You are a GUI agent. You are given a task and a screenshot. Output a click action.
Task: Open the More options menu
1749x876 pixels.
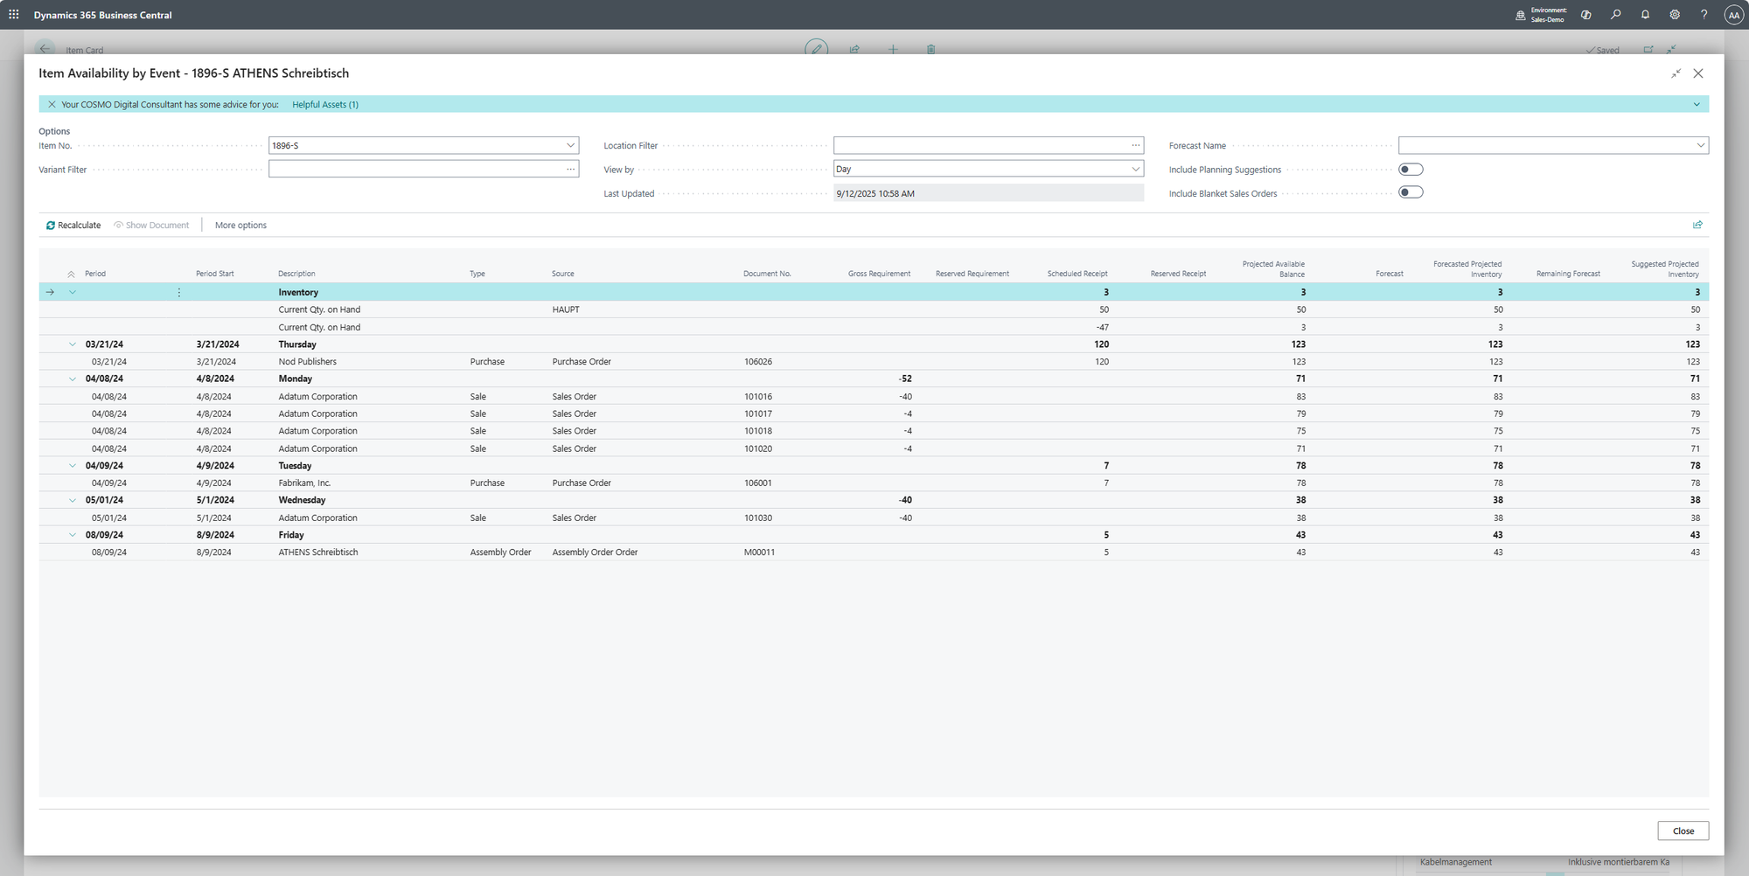click(x=240, y=225)
